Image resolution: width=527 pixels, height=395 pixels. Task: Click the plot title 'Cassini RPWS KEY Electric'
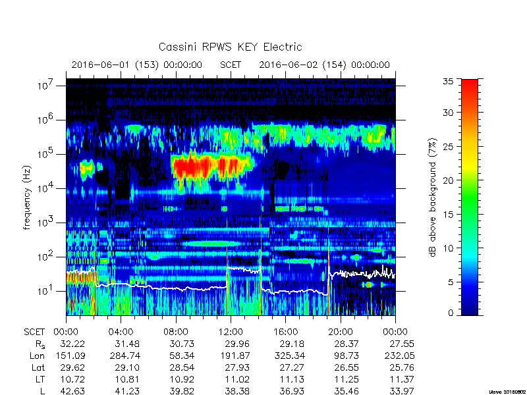(230, 47)
